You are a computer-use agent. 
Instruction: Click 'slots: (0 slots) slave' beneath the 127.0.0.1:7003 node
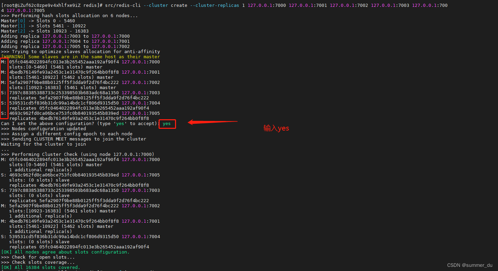(x=39, y=196)
